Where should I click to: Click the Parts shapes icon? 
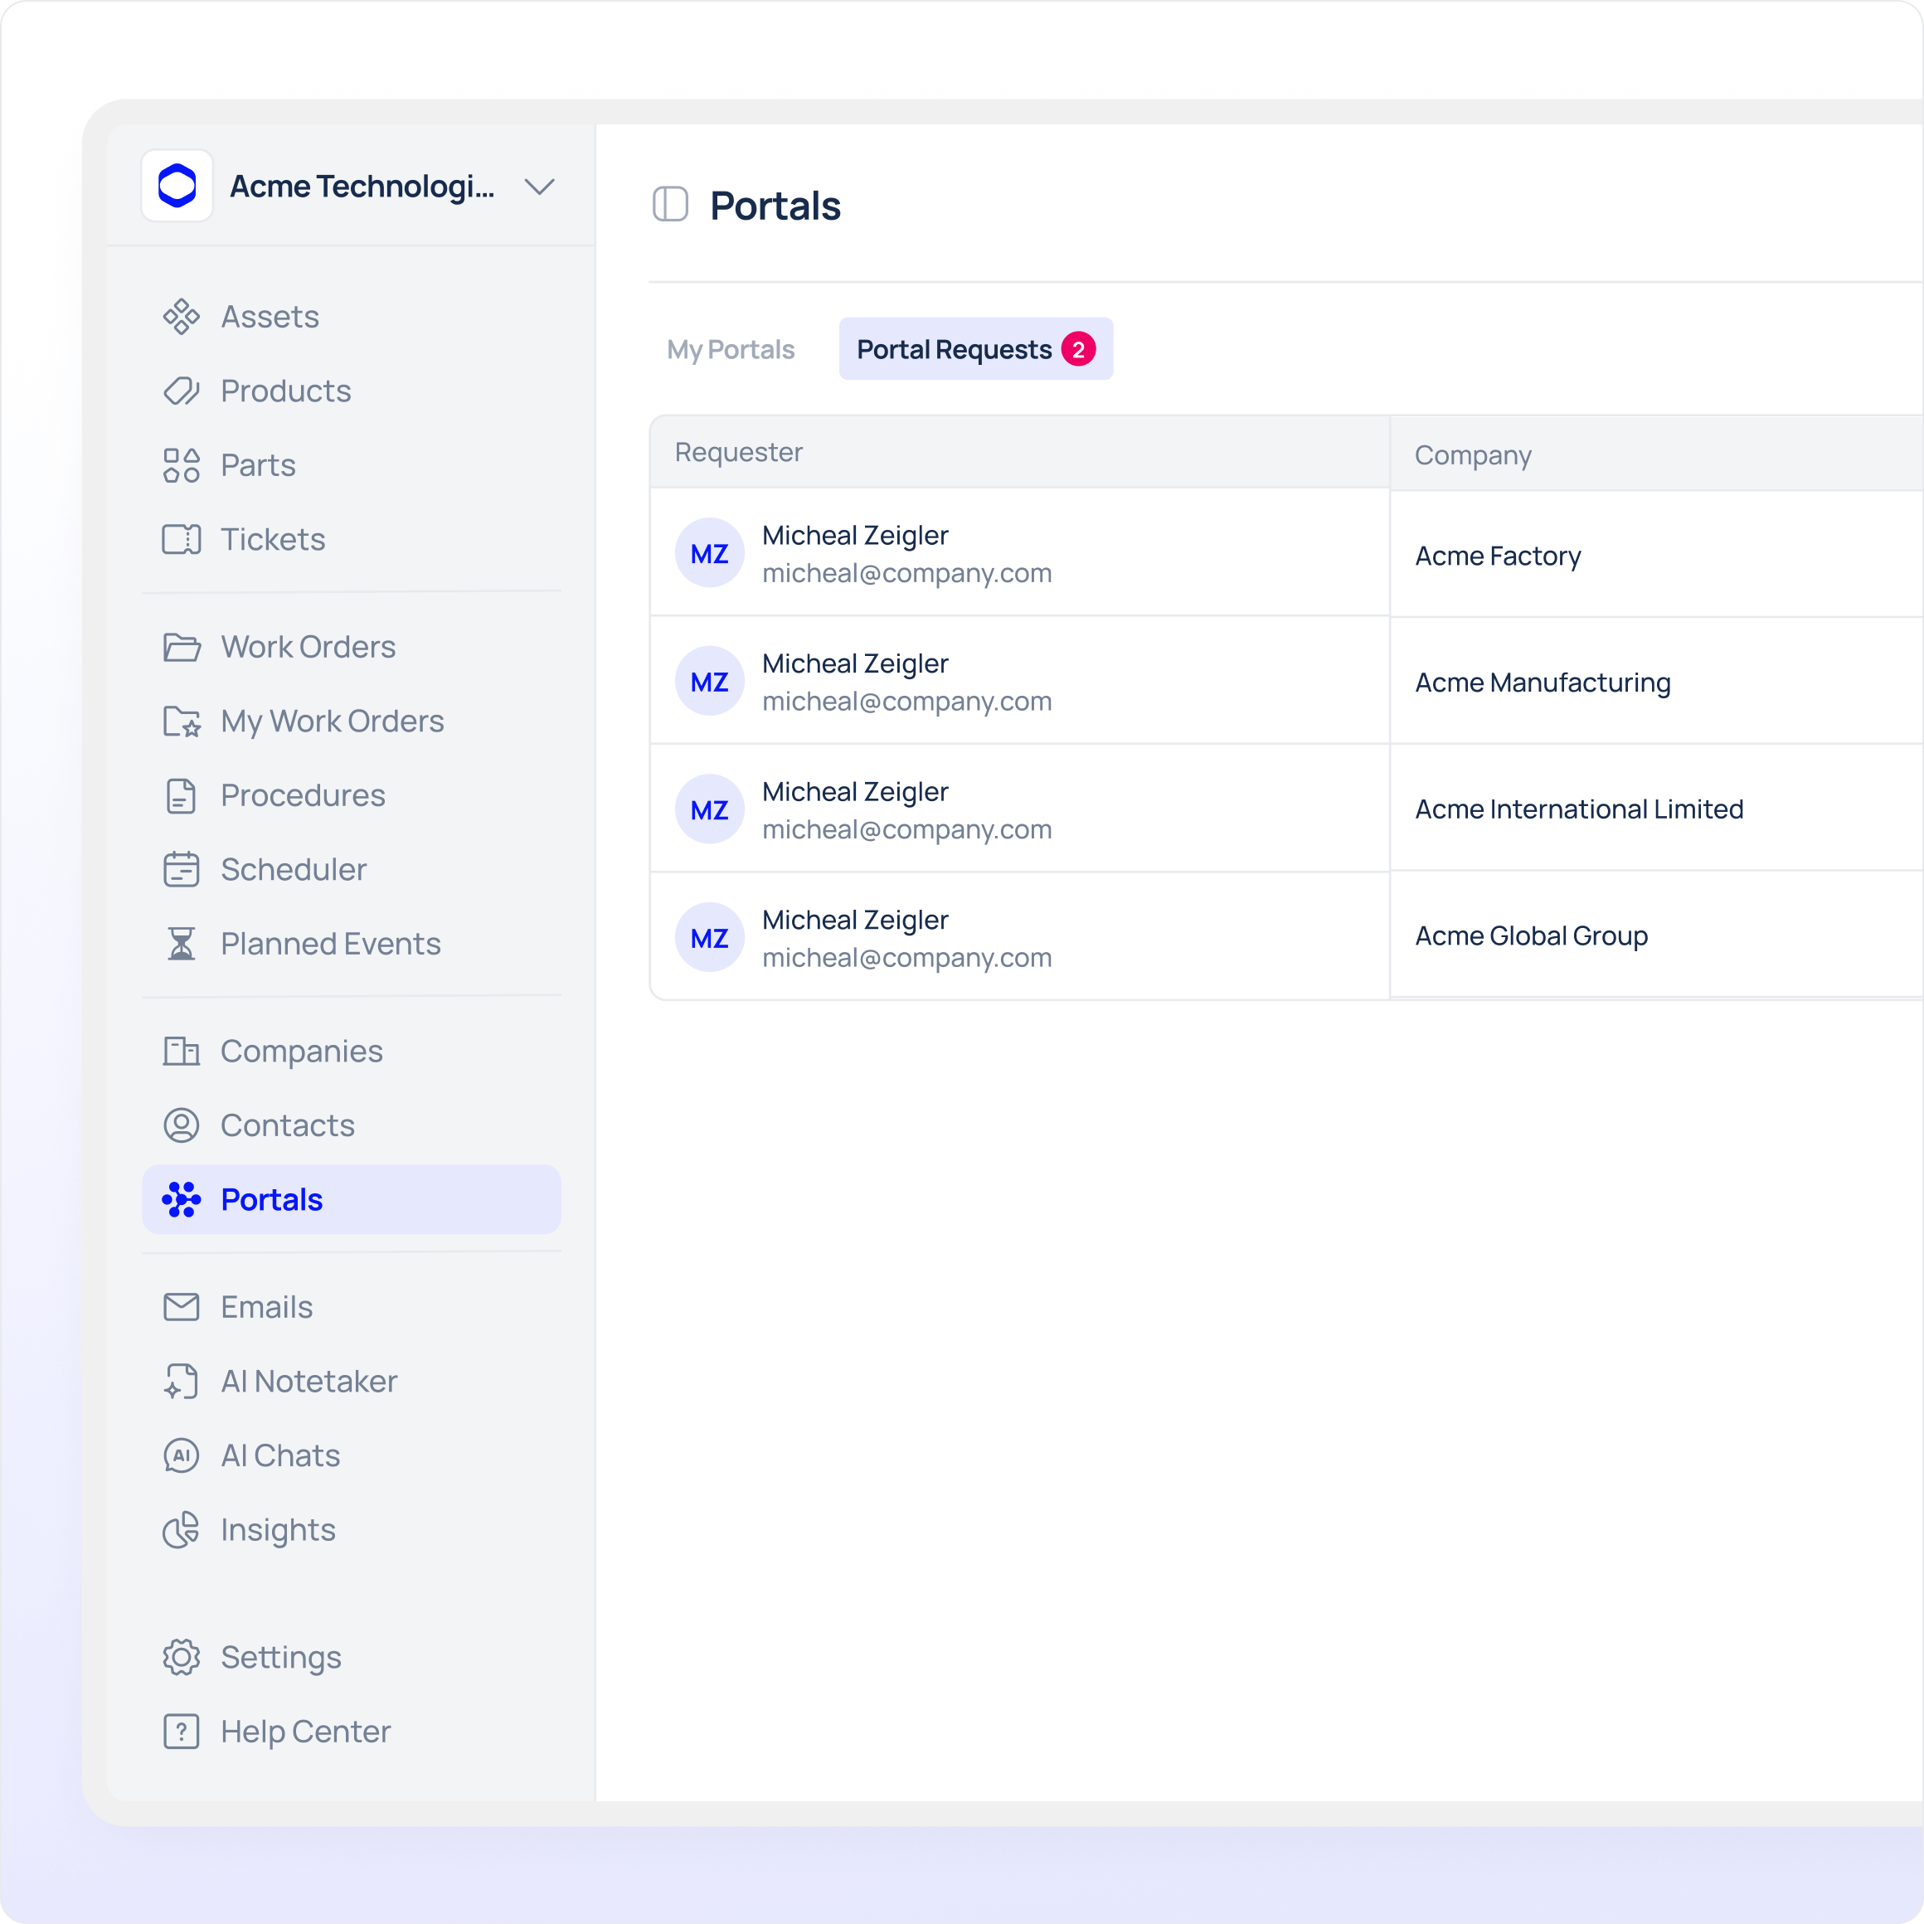pyautogui.click(x=182, y=465)
